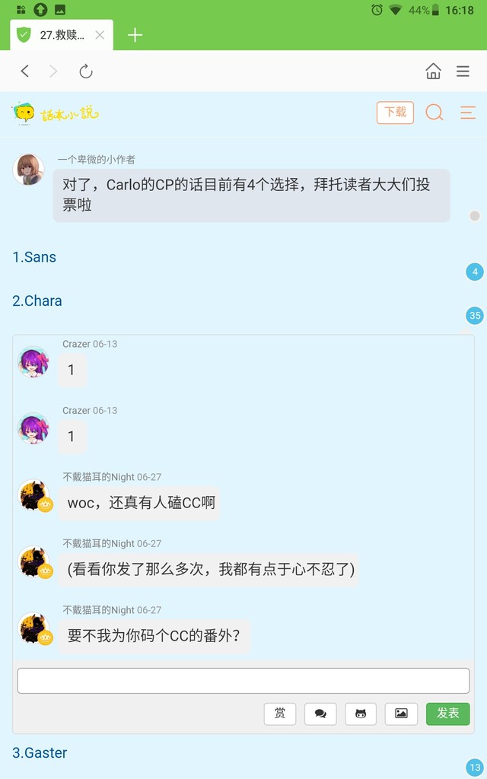Close the 27.救赎 tab
The width and height of the screenshot is (487, 779).
tap(100, 35)
